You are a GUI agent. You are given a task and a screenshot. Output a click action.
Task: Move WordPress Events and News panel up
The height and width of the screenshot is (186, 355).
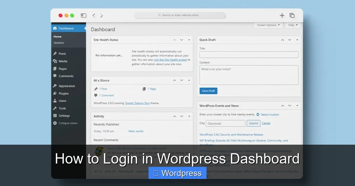click(283, 106)
